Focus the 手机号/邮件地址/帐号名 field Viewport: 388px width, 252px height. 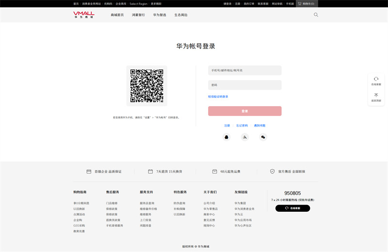point(245,70)
